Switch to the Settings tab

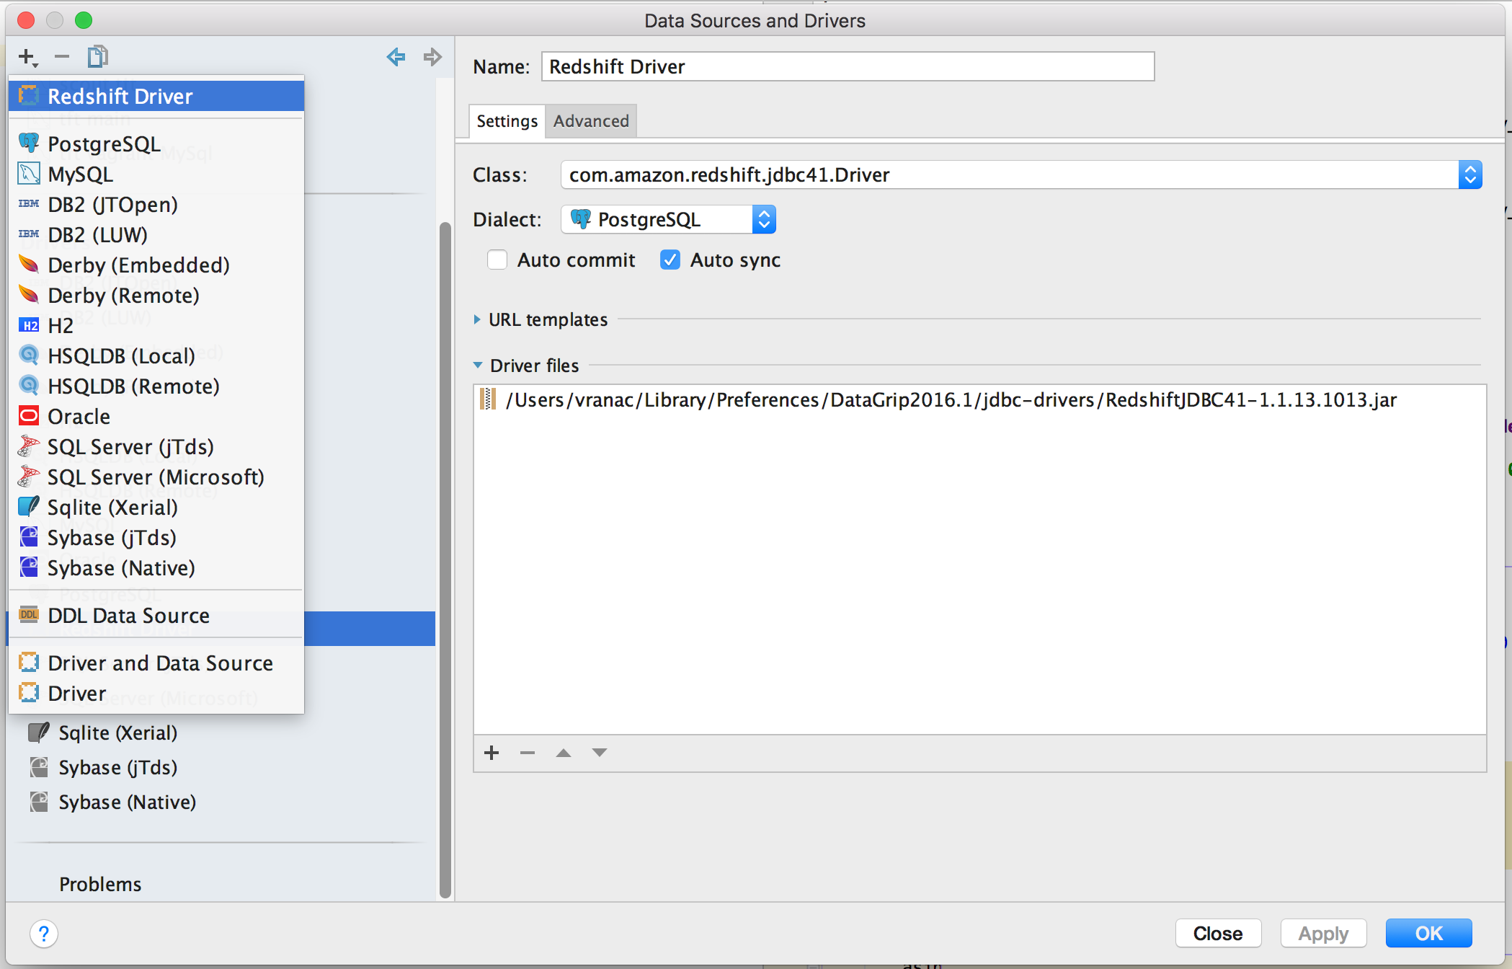(x=507, y=121)
